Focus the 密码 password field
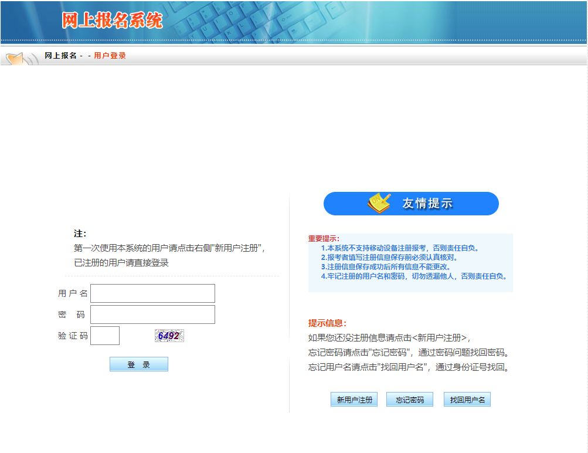The height and width of the screenshot is (453, 588). click(x=152, y=315)
